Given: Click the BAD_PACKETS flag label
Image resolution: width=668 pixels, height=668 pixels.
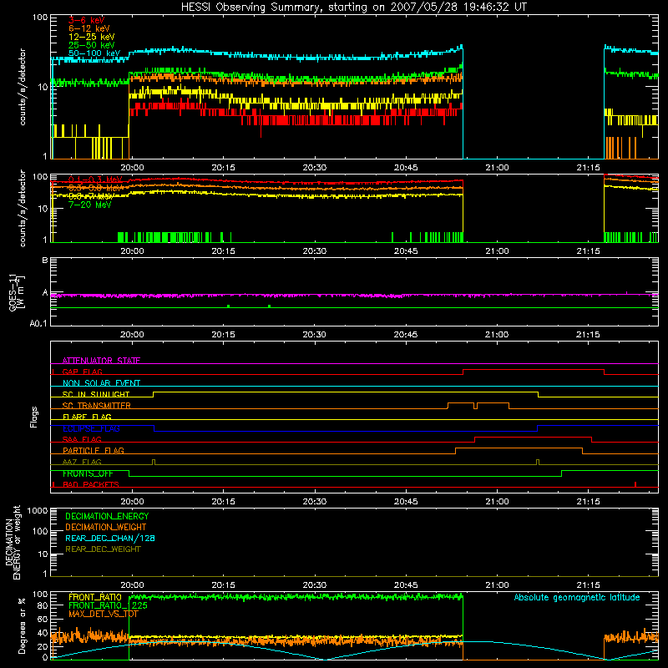Looking at the screenshot, I should coord(91,484).
